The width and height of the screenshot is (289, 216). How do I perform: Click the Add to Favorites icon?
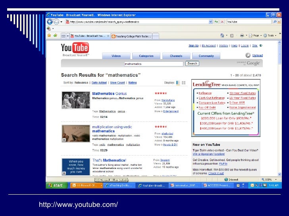(x=55, y=35)
